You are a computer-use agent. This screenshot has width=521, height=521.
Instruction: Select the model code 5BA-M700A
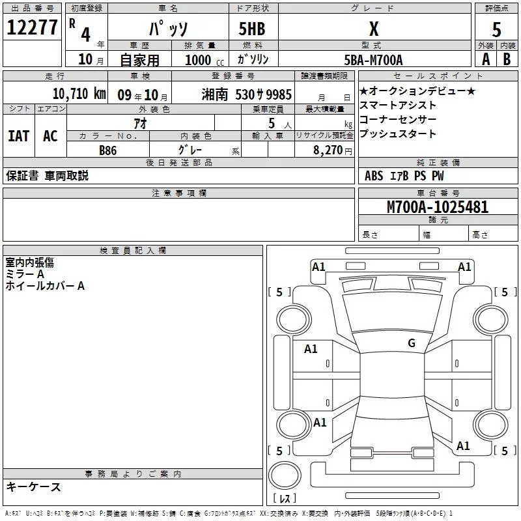373,60
